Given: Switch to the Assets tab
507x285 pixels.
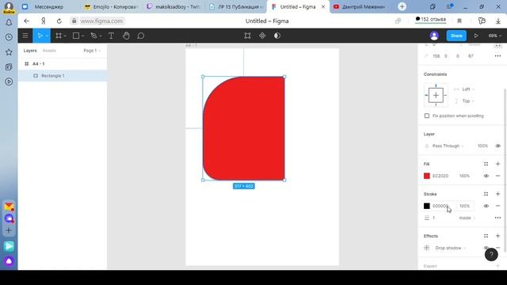Looking at the screenshot, I should 49,51.
